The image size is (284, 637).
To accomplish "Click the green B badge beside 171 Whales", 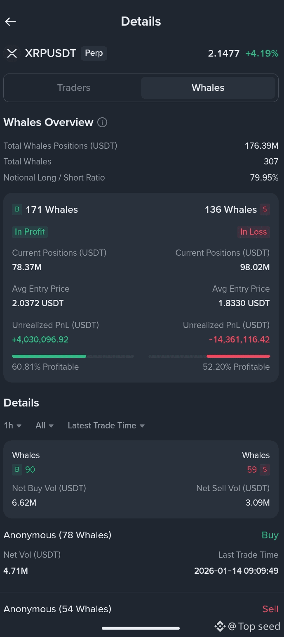I will pos(17,209).
